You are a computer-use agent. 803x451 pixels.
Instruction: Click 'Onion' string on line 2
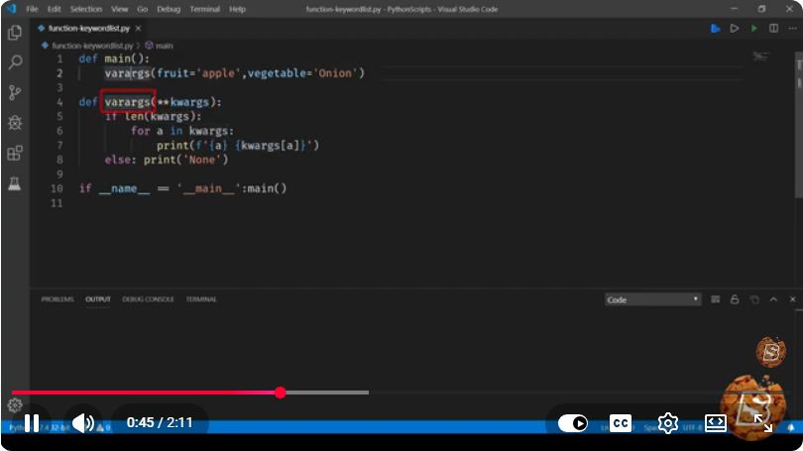pyautogui.click(x=335, y=73)
